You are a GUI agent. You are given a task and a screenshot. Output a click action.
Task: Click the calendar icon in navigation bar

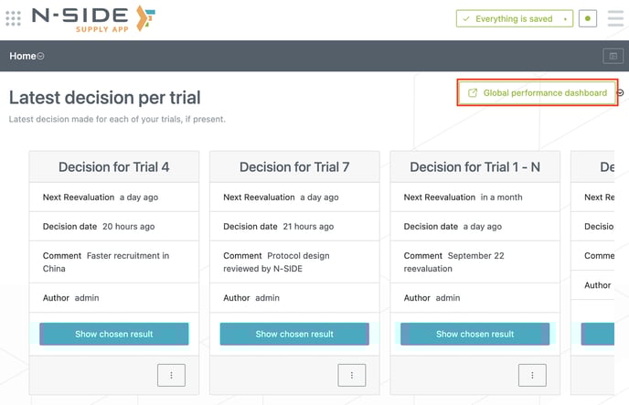[x=613, y=57]
